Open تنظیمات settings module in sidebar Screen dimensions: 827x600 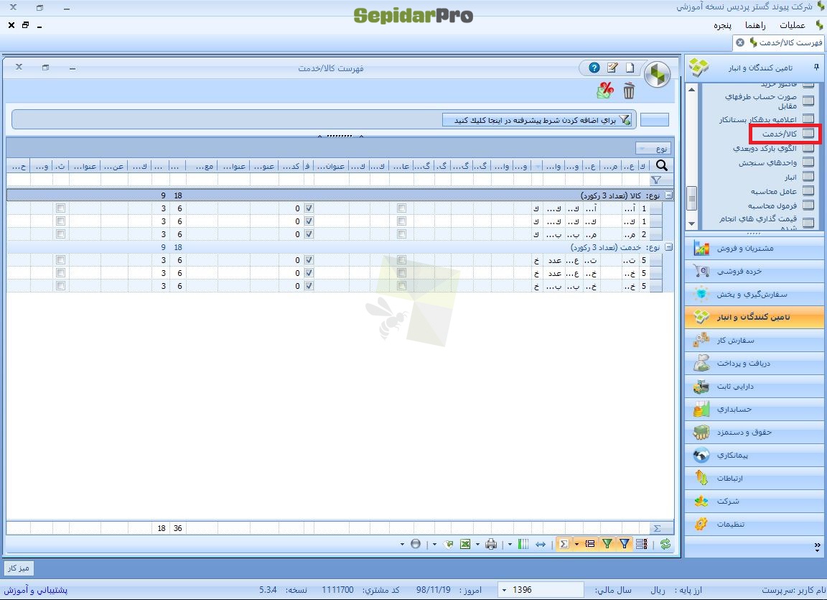point(754,524)
